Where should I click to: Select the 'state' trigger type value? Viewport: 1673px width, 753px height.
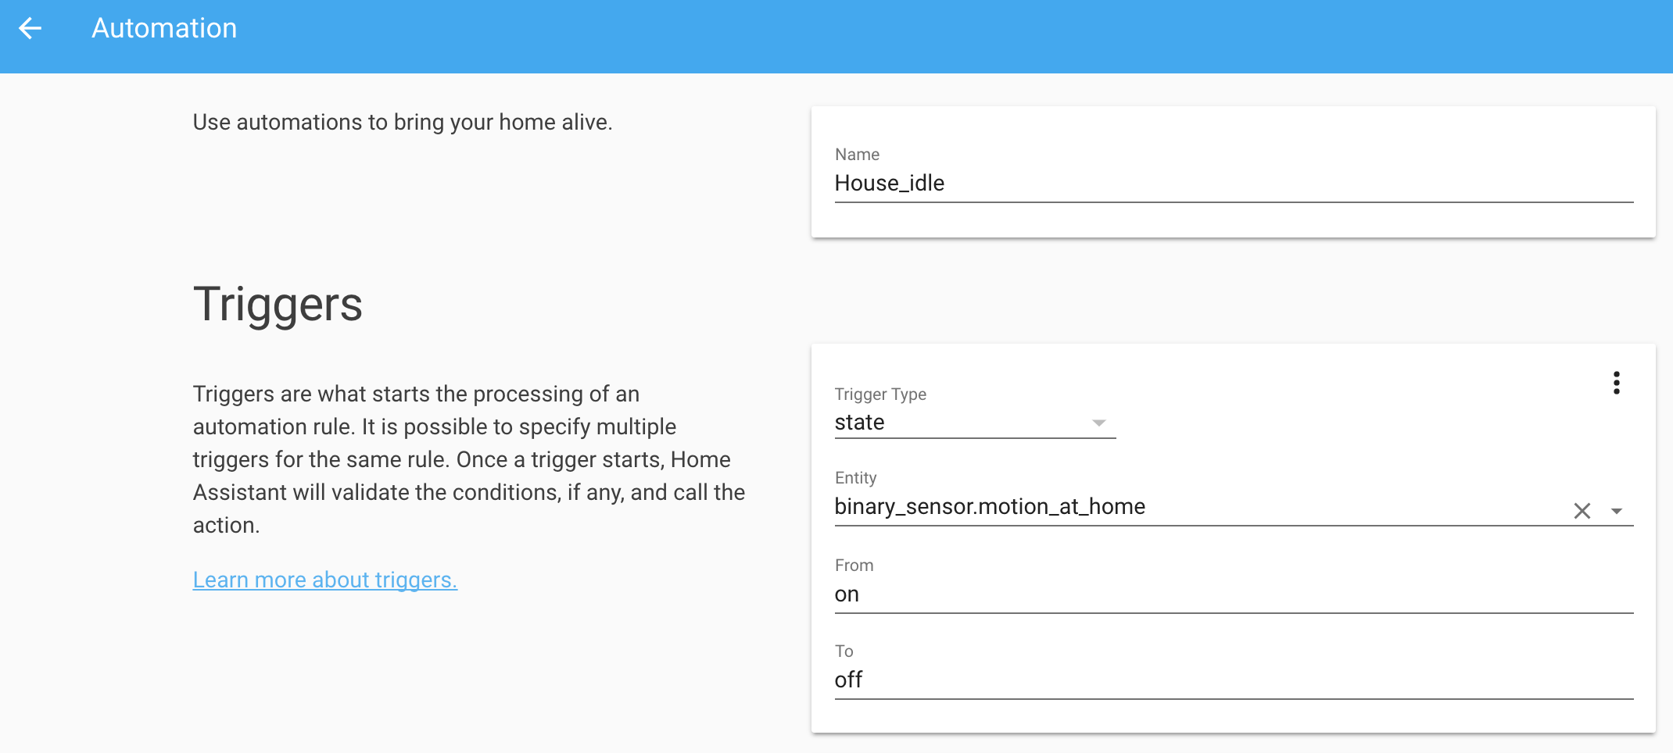(x=860, y=423)
